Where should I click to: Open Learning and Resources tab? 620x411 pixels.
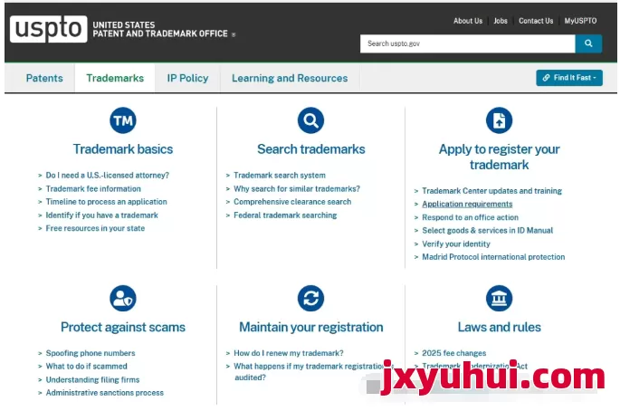coord(290,78)
